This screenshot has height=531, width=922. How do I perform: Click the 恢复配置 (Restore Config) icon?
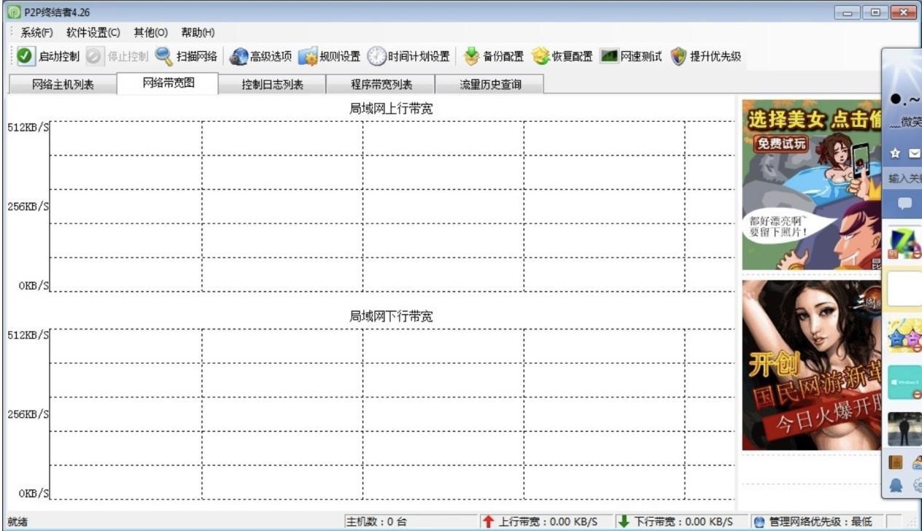[562, 55]
